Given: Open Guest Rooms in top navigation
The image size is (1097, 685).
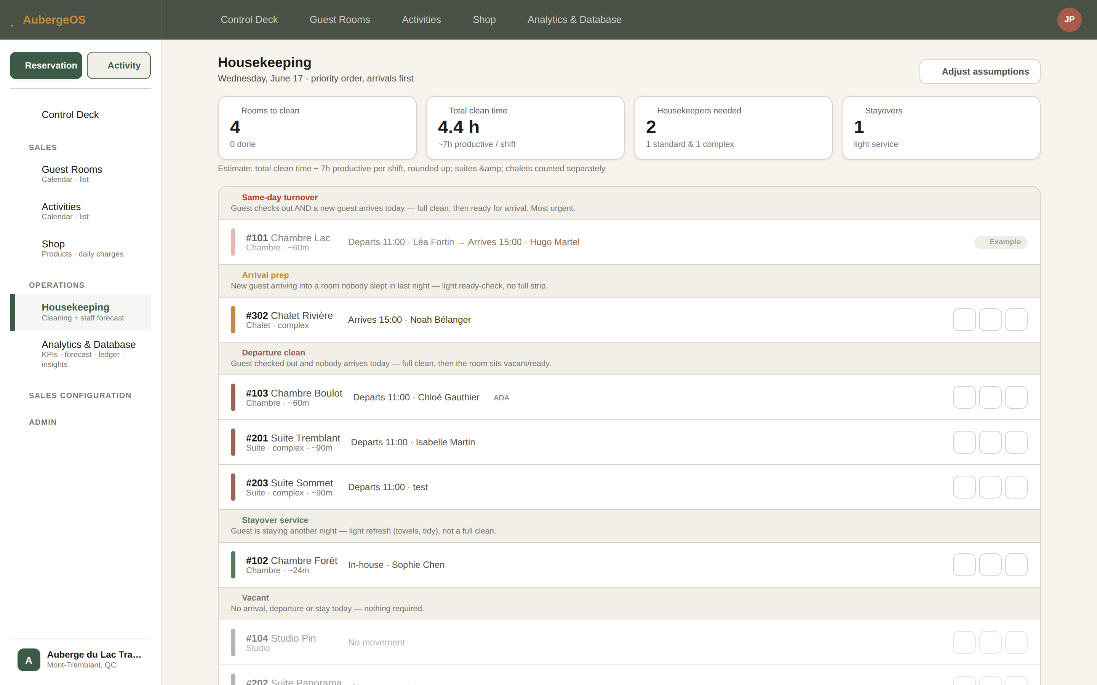Looking at the screenshot, I should pos(339,19).
